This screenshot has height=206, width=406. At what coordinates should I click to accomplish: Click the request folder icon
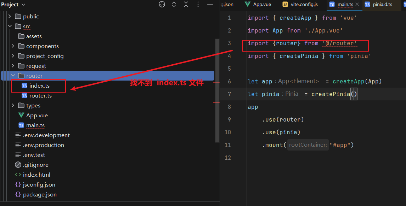tap(21, 66)
